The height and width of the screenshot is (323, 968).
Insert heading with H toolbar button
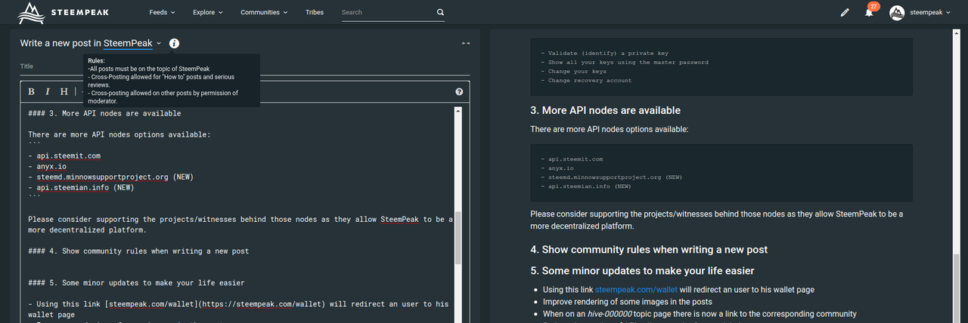coord(64,91)
